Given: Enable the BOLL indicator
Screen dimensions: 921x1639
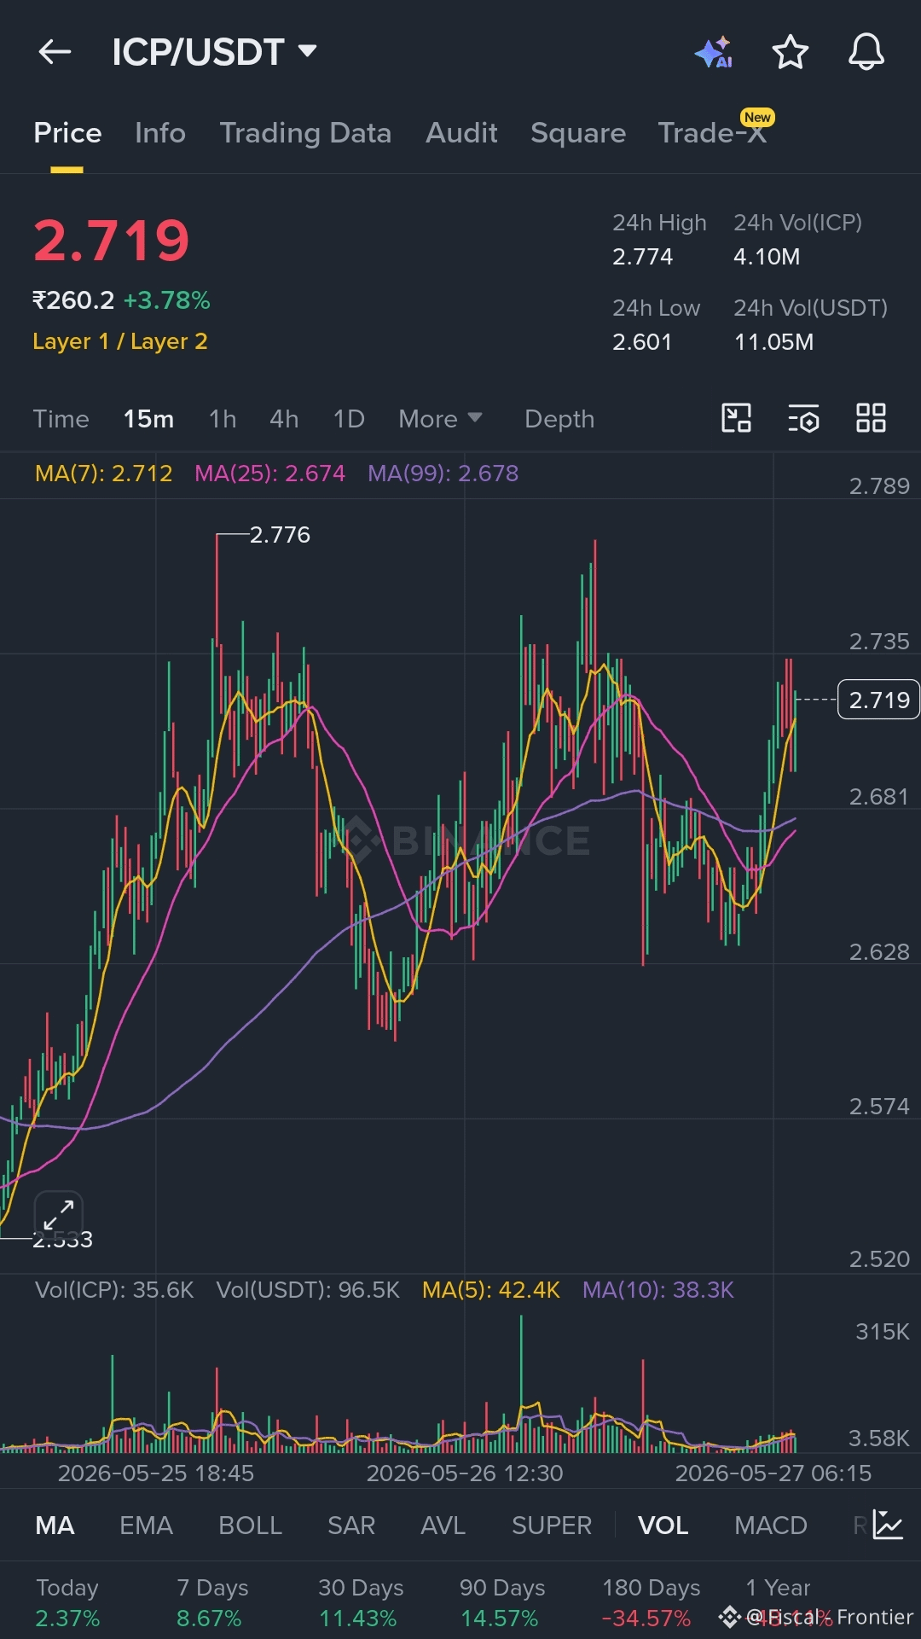Looking at the screenshot, I should click(x=250, y=1526).
